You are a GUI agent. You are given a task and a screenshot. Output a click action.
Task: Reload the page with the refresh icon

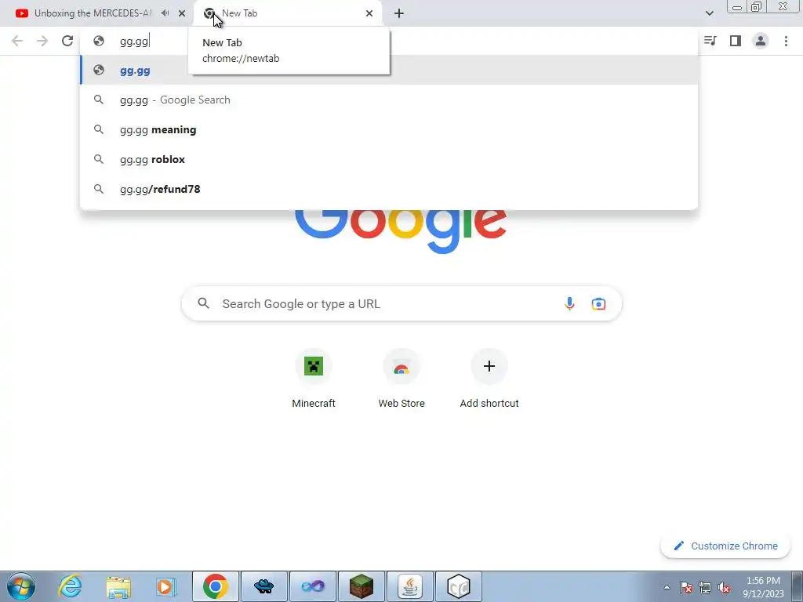coord(67,41)
